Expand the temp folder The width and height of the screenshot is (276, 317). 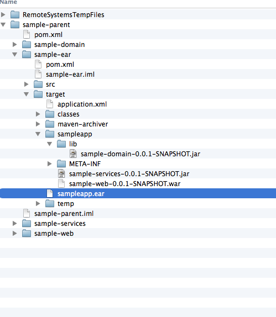coord(38,203)
